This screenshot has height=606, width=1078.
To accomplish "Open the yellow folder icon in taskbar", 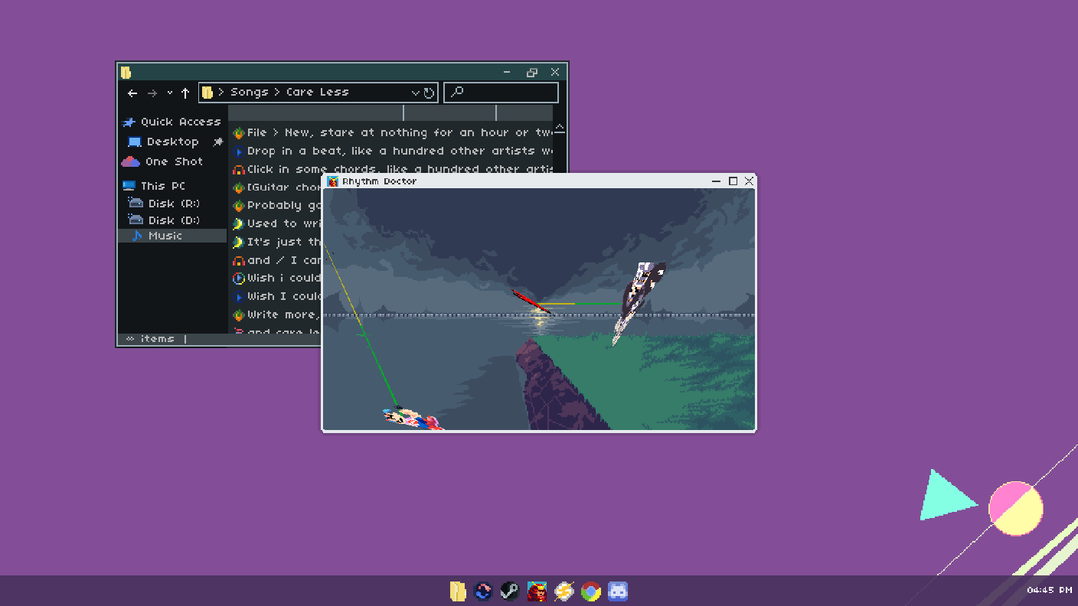I will (458, 591).
